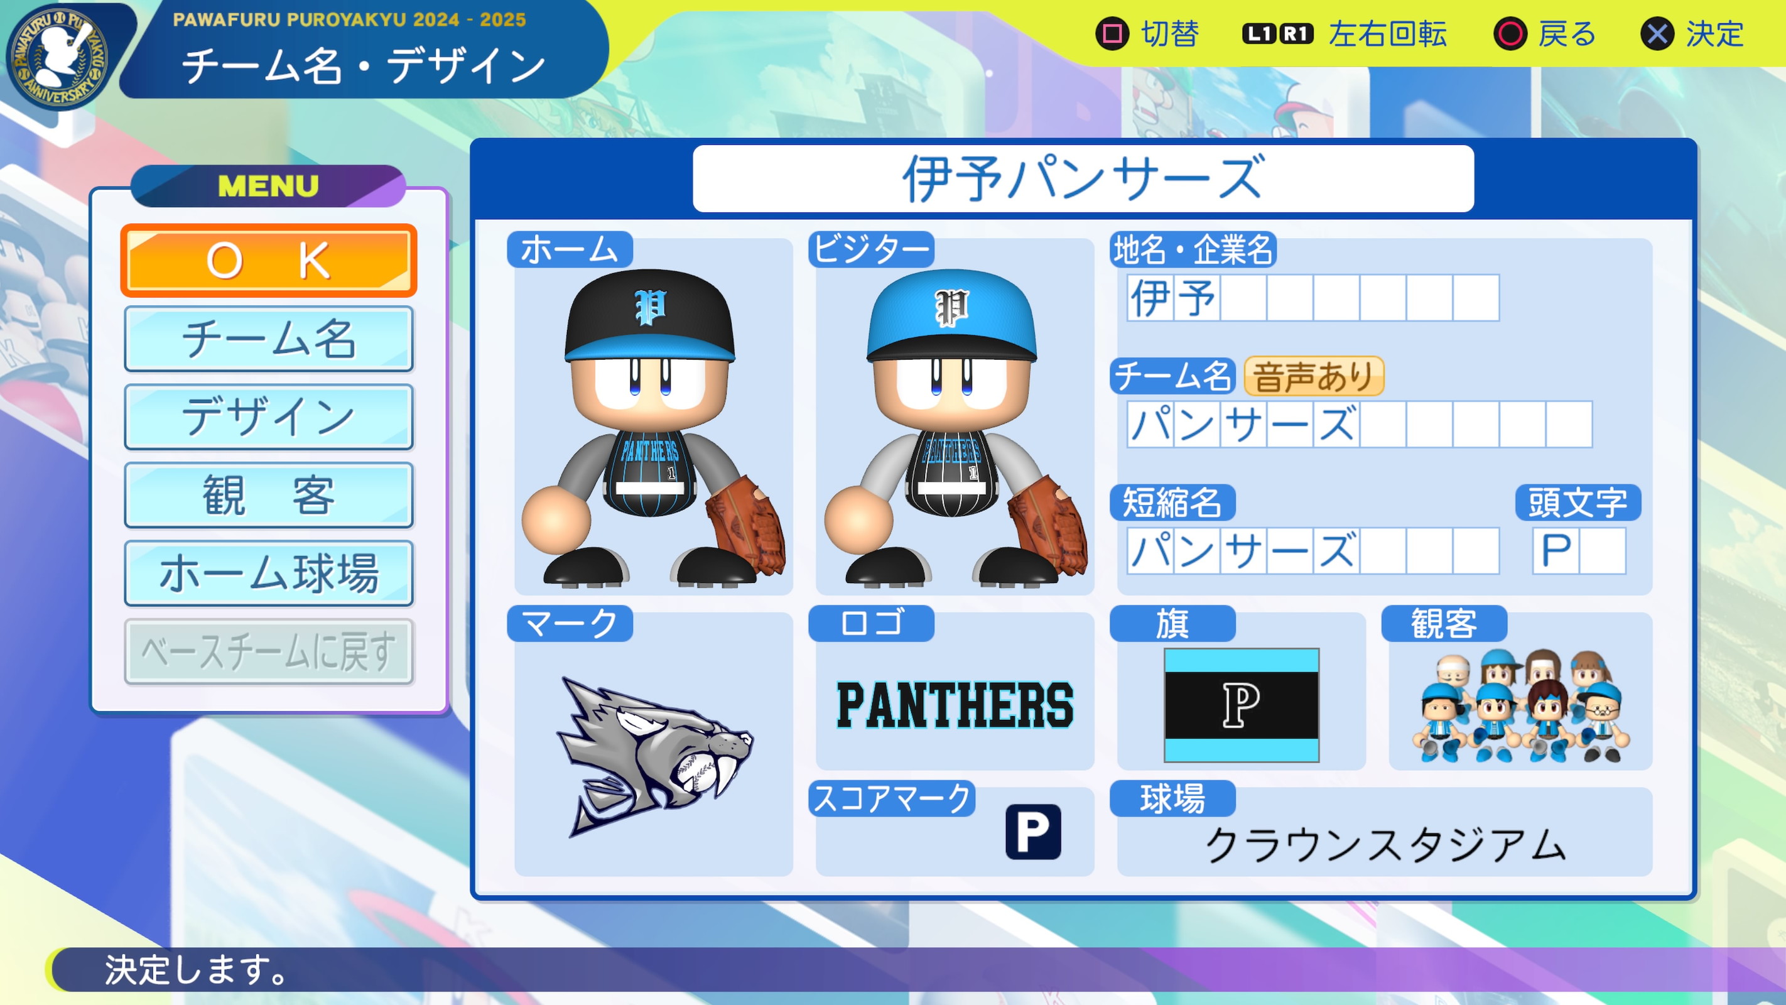Select the black and cyan team flag
This screenshot has height=1005, width=1786.
point(1241,705)
